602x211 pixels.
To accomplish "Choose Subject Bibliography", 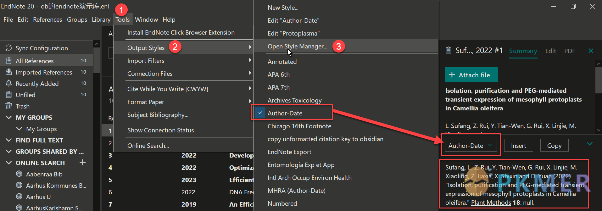I will click(183, 115).
